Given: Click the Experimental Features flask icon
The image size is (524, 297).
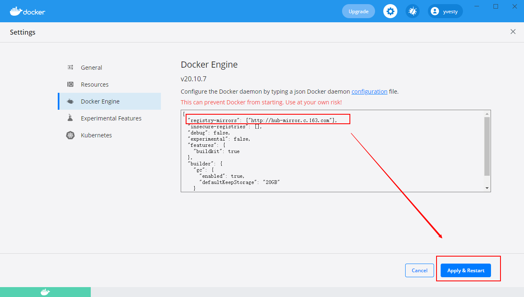Looking at the screenshot, I should click(70, 118).
